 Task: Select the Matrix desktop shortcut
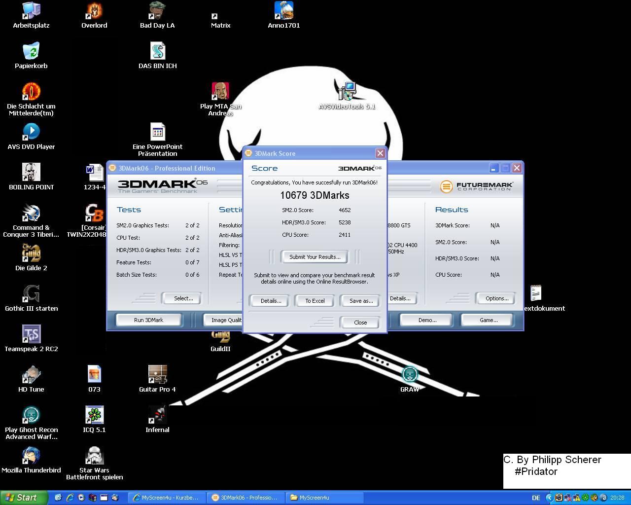pyautogui.click(x=220, y=20)
